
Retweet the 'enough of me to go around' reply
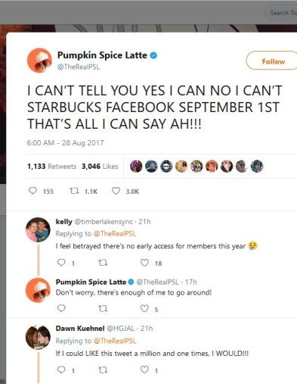pyautogui.click(x=103, y=308)
